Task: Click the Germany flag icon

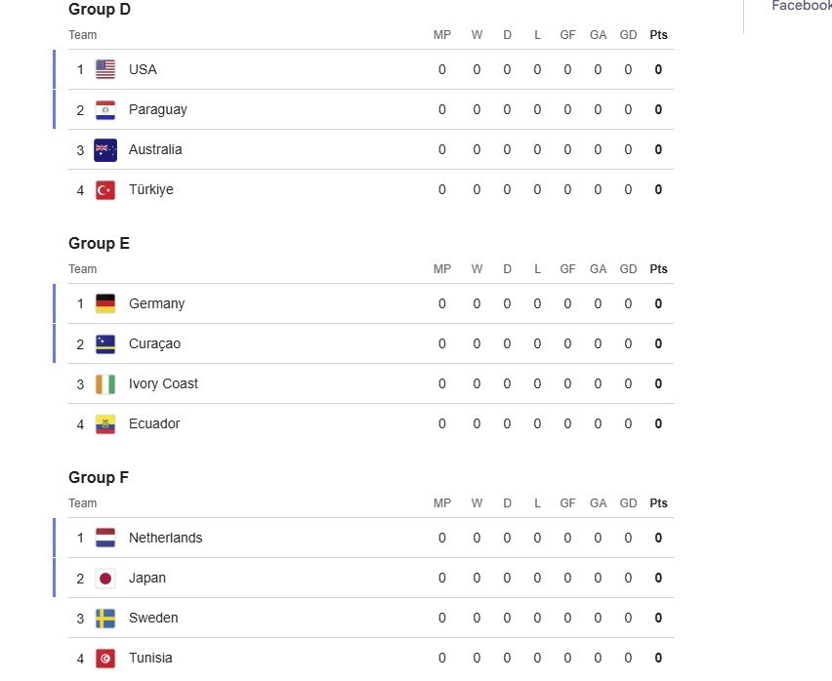Action: [105, 303]
